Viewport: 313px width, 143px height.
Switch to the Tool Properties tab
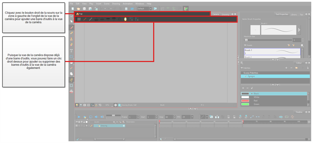pyautogui.click(x=282, y=14)
